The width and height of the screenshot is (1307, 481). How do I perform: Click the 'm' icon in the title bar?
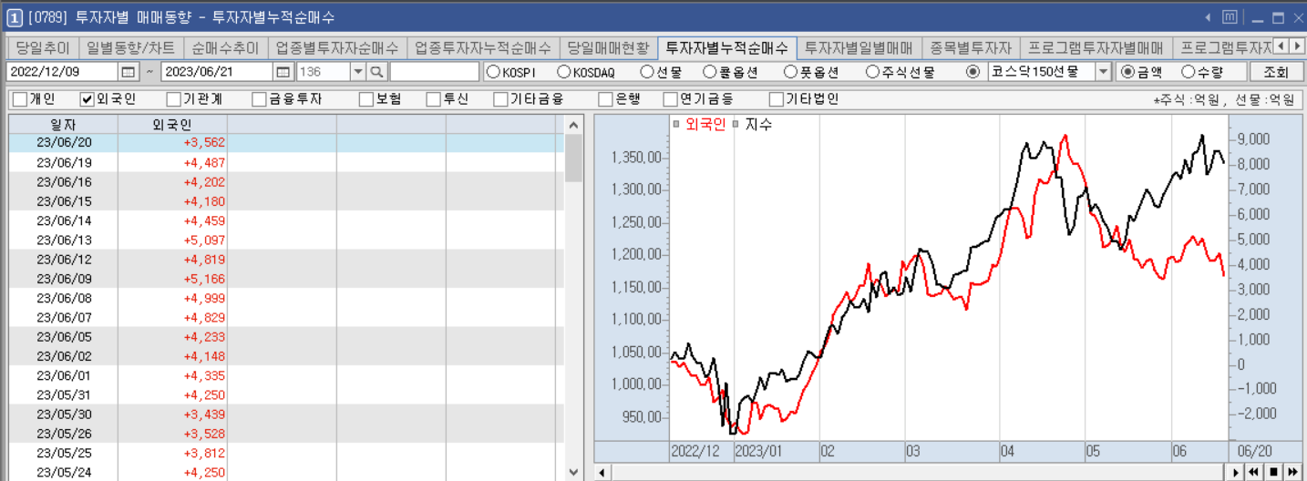tap(1230, 16)
